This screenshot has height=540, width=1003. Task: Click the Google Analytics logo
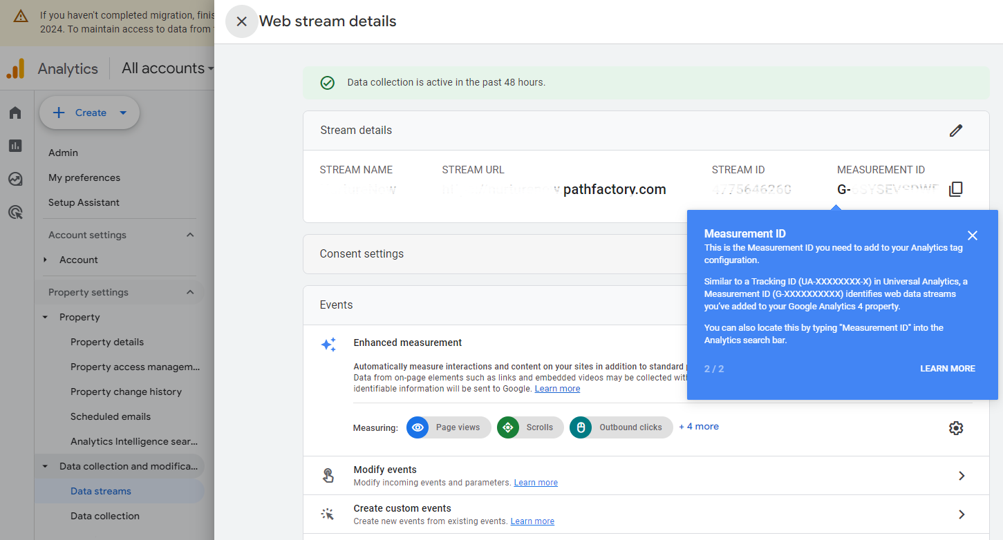[15, 68]
